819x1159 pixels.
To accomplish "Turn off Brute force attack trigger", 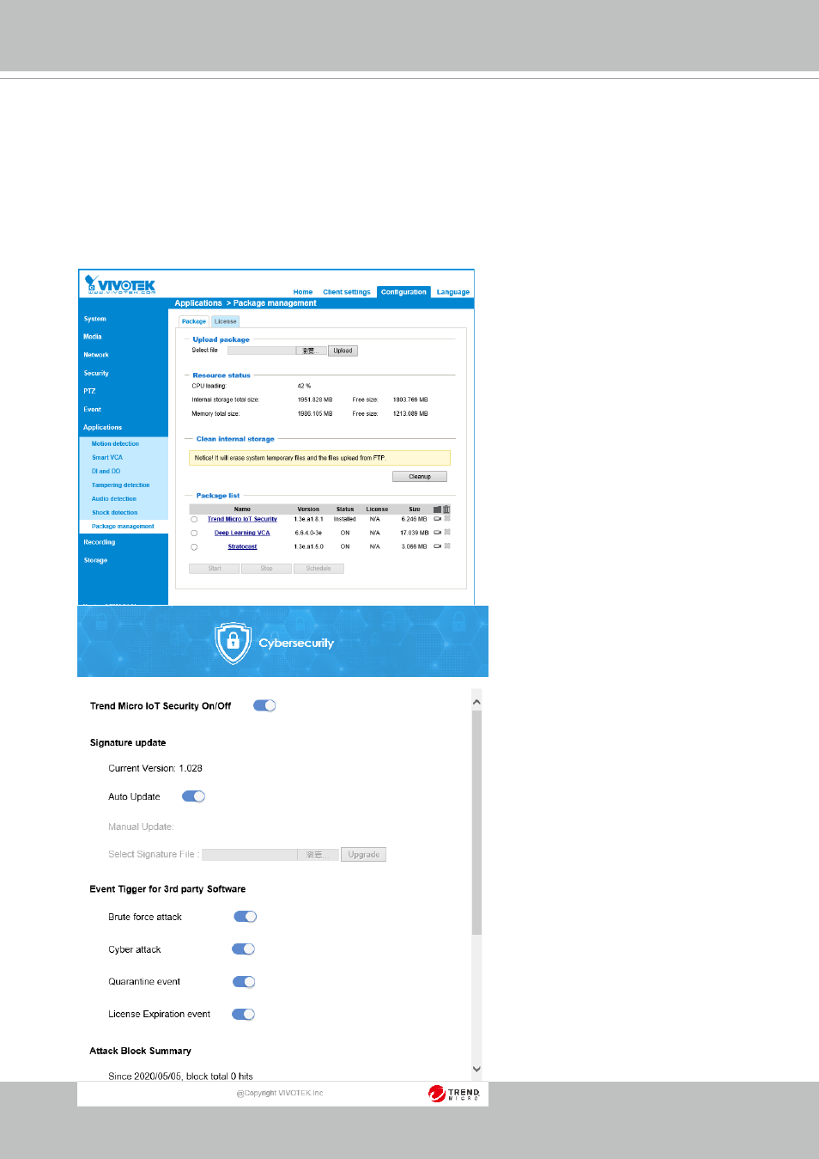I will pos(245,917).
